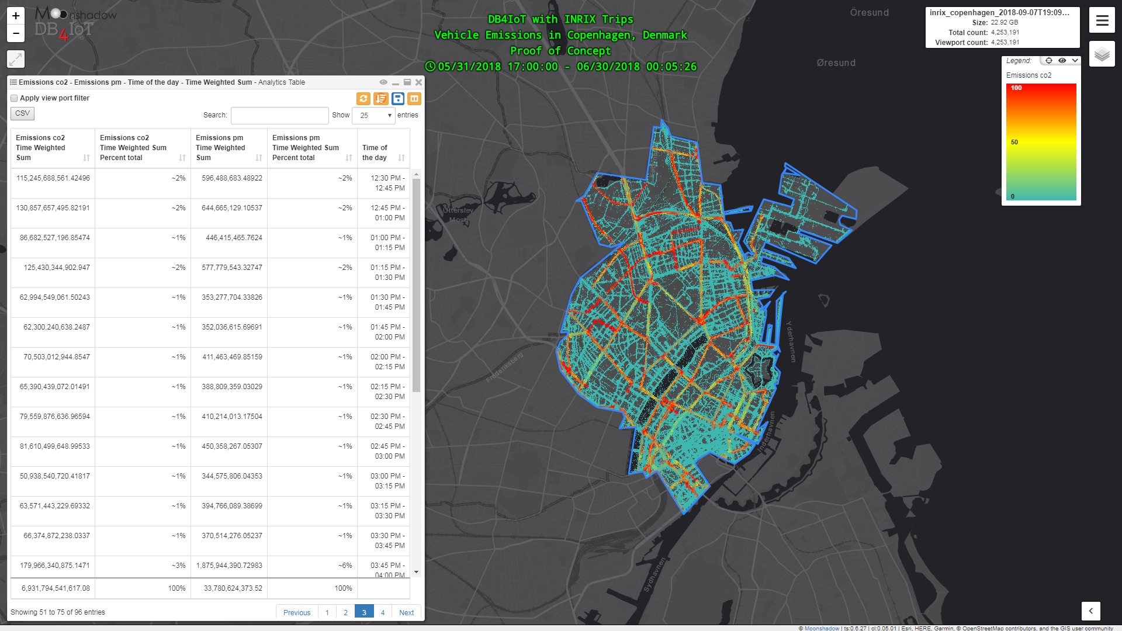Select the 12:30 PM - 12:45 PM row
1122x631 pixels.
pos(210,183)
